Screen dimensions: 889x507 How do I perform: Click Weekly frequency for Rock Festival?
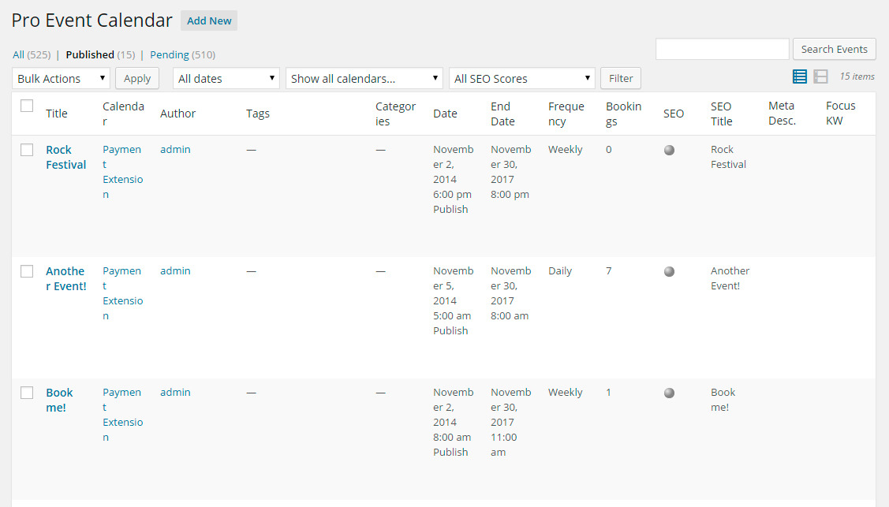tap(566, 150)
